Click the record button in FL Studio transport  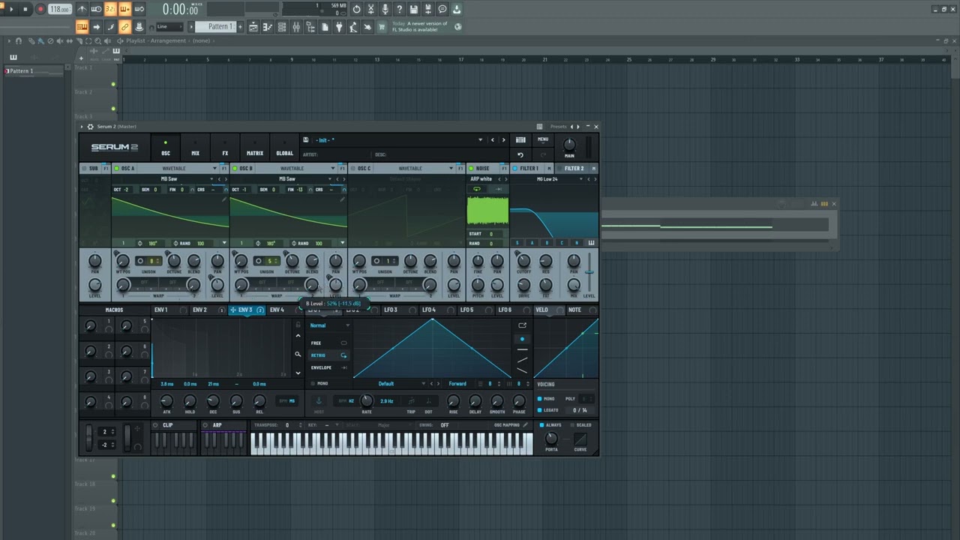[40, 9]
